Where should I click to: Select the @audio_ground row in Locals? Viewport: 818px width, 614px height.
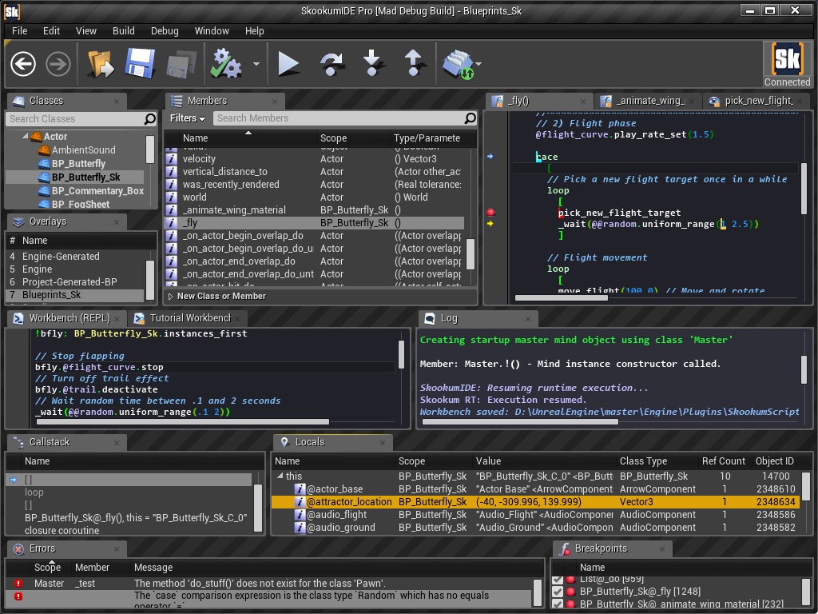tap(536, 528)
